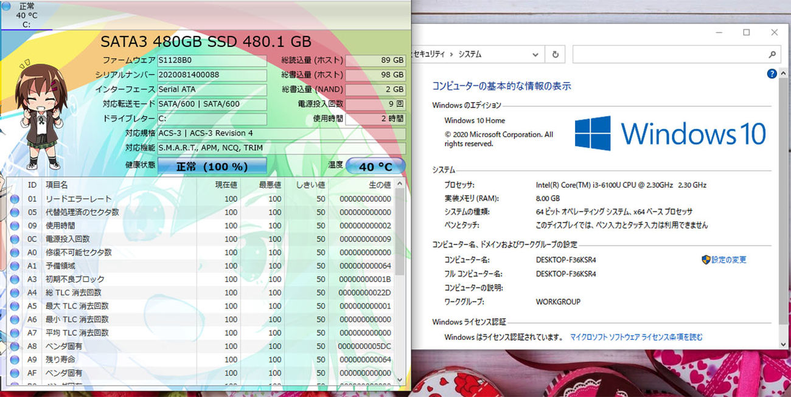Click the システム breadcrumb in address bar
791x397 pixels.
pos(470,54)
